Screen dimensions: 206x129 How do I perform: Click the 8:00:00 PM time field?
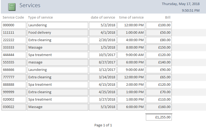pyautogui.click(x=131, y=48)
